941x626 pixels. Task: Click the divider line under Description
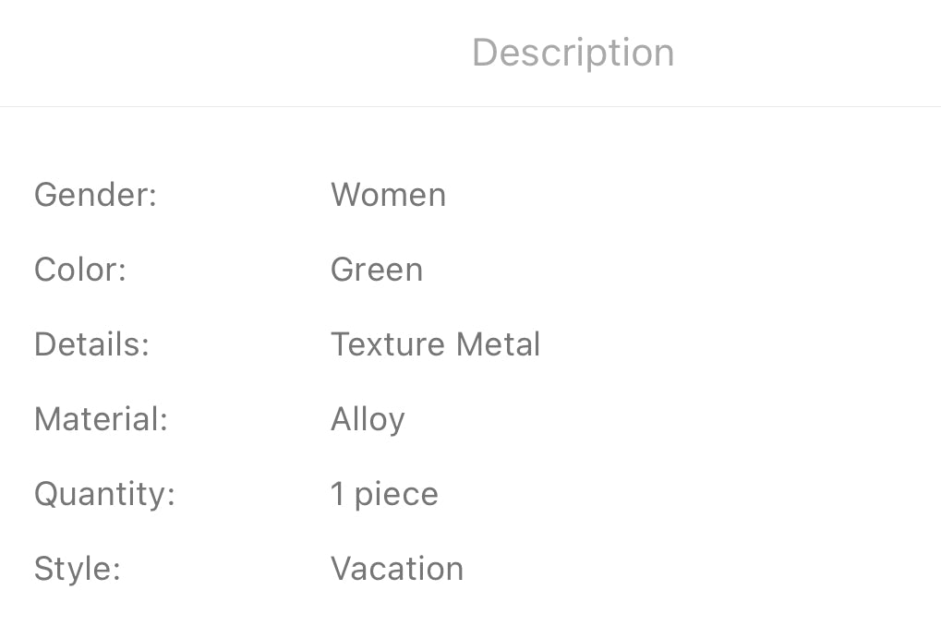[x=470, y=106]
